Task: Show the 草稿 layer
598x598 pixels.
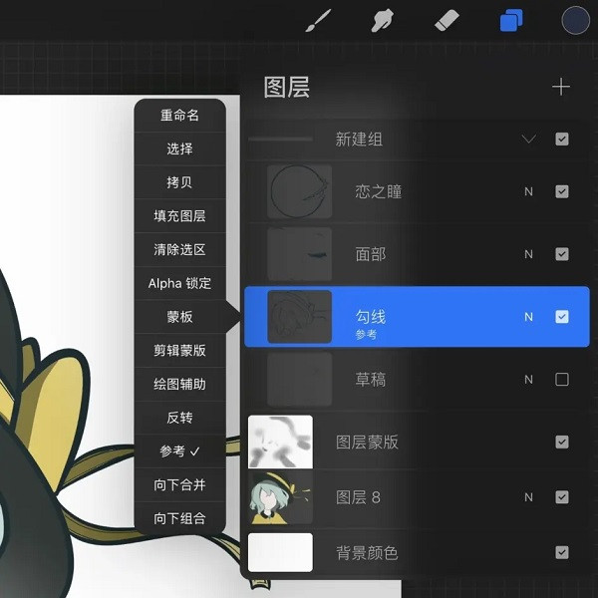Action: (562, 380)
